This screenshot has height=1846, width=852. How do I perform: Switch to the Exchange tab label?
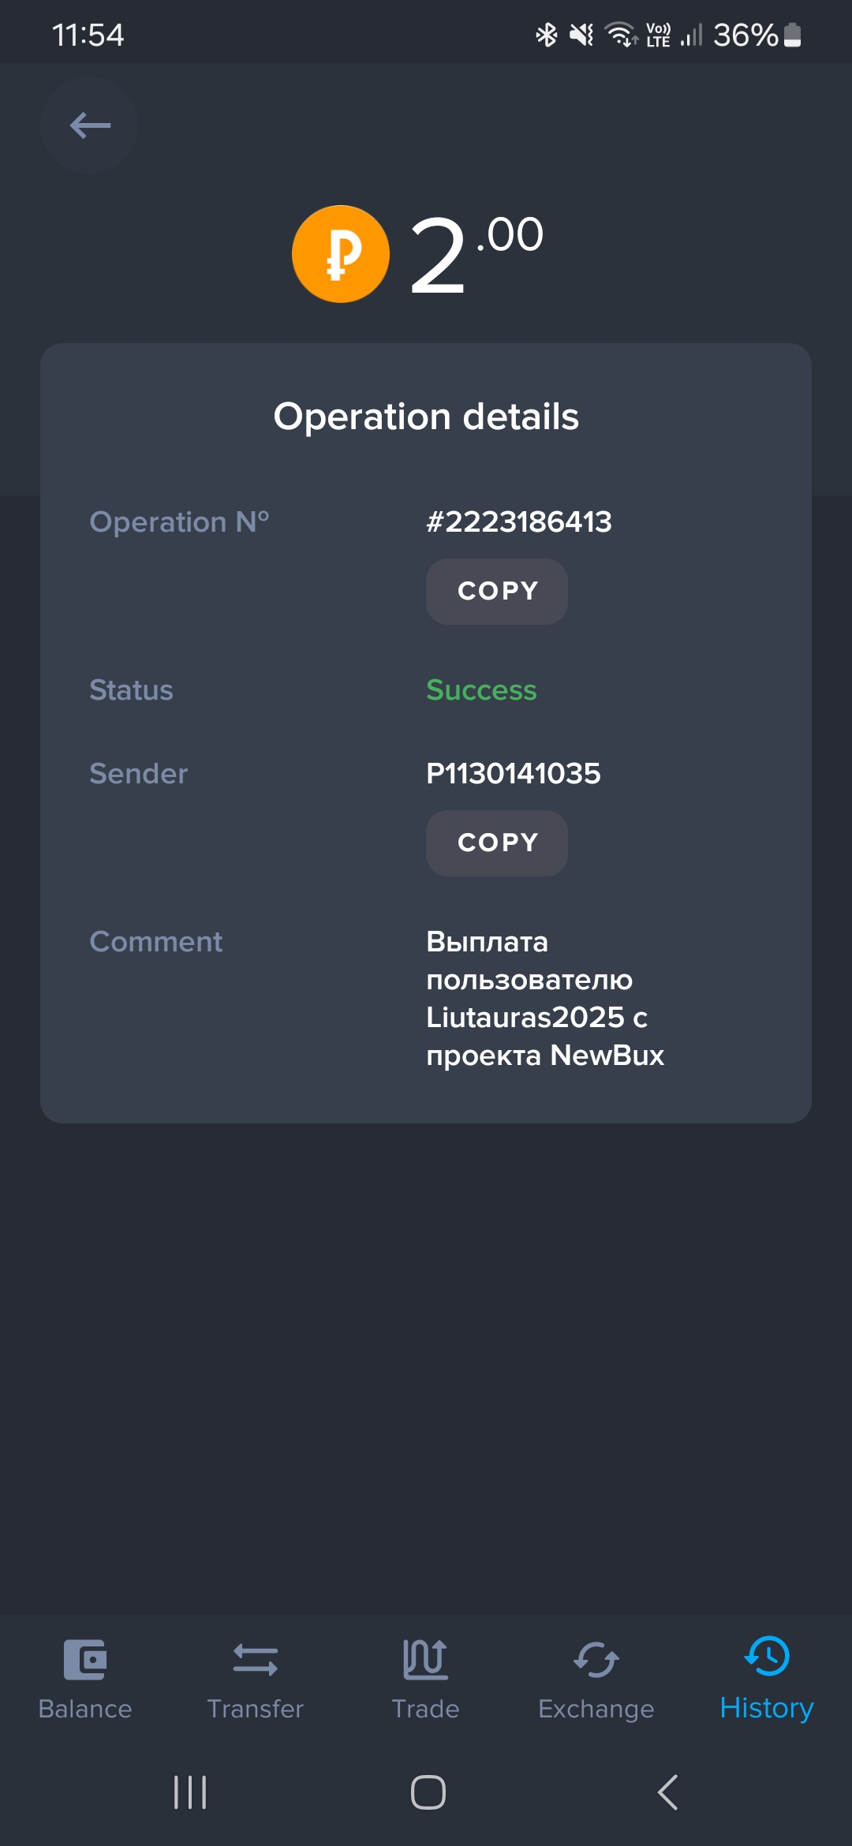coord(596,1709)
